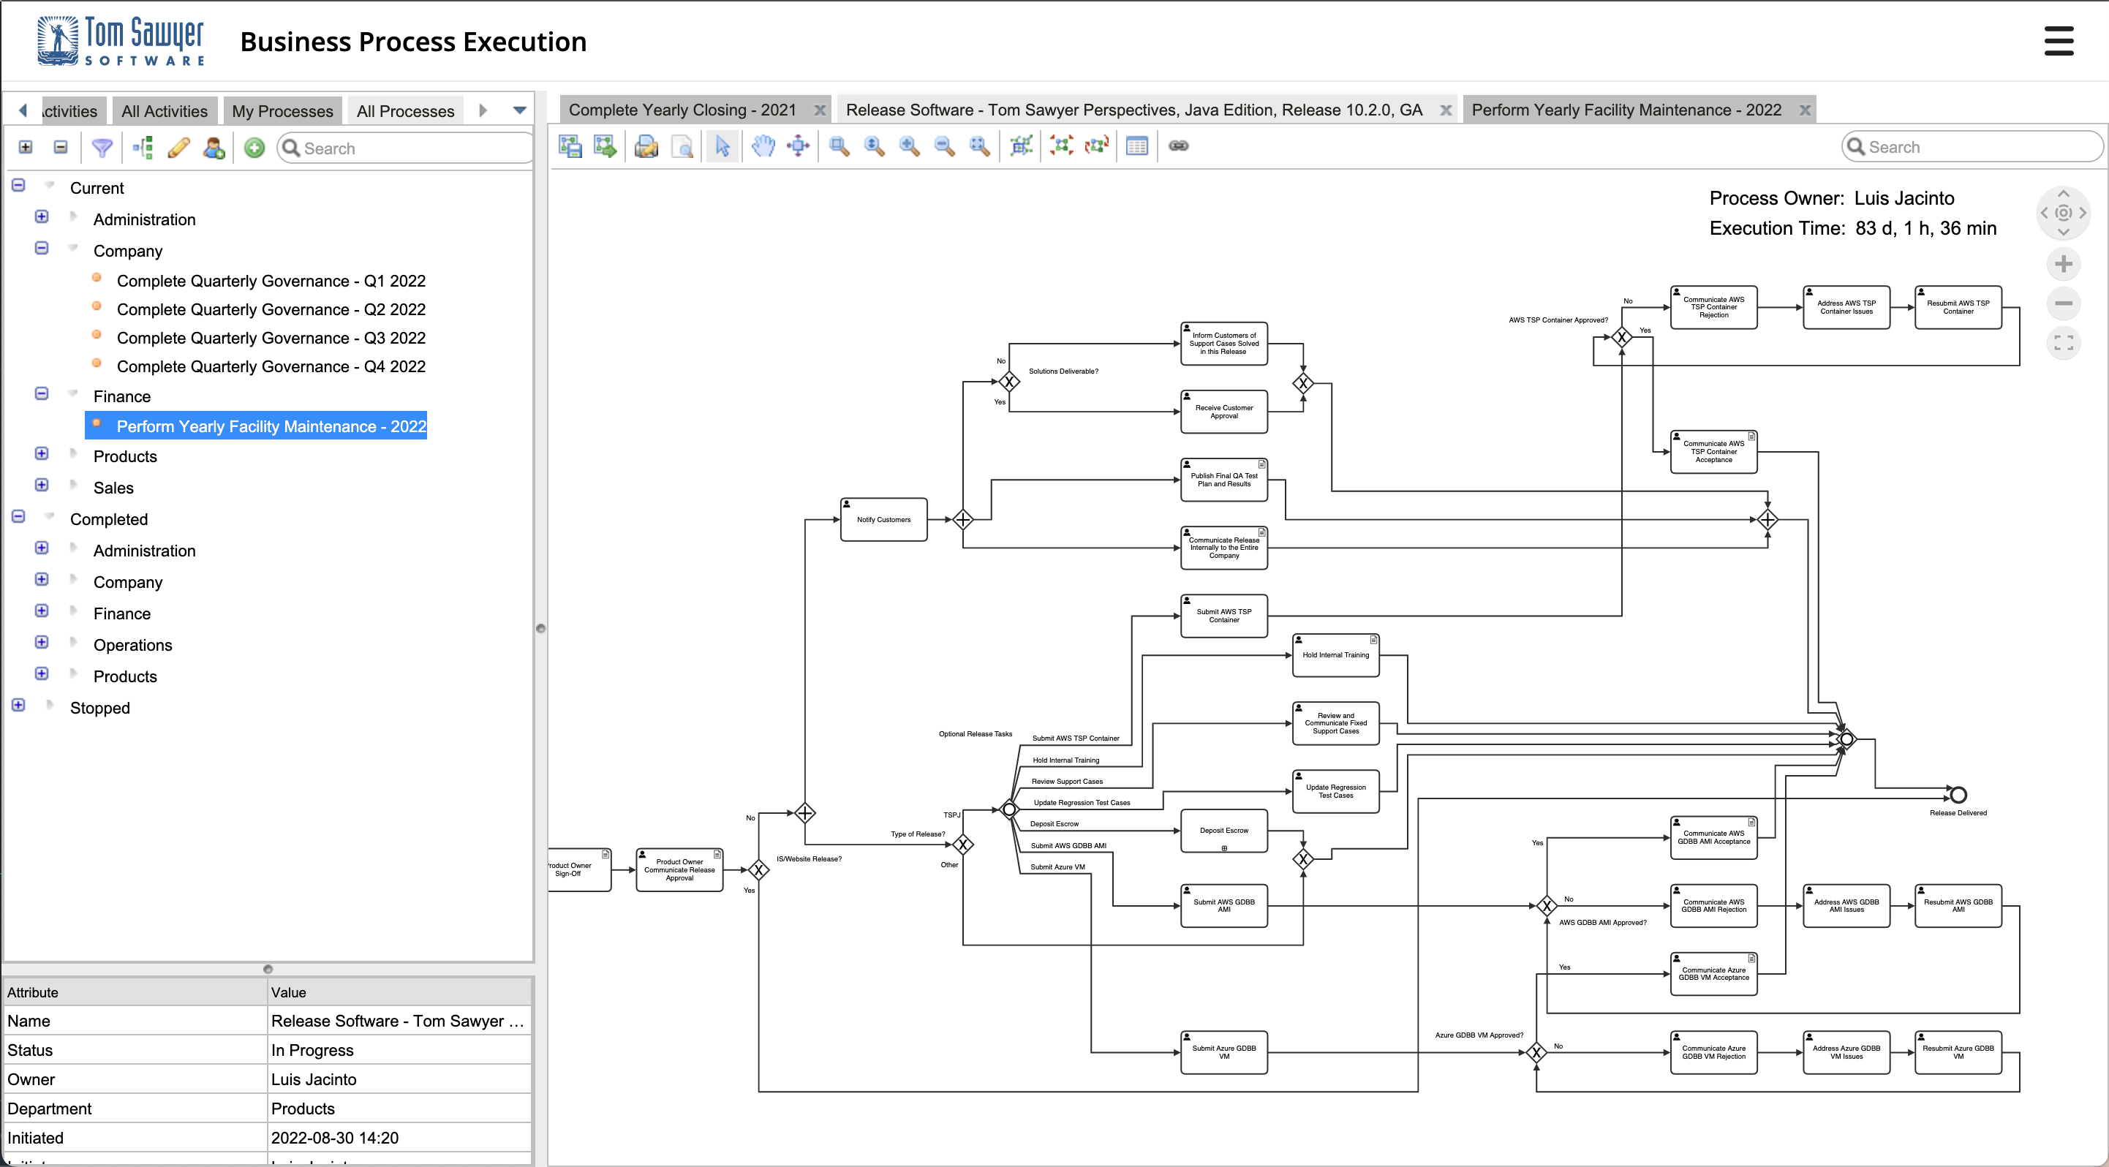
Task: Switch to the My Processes tab
Action: click(282, 111)
